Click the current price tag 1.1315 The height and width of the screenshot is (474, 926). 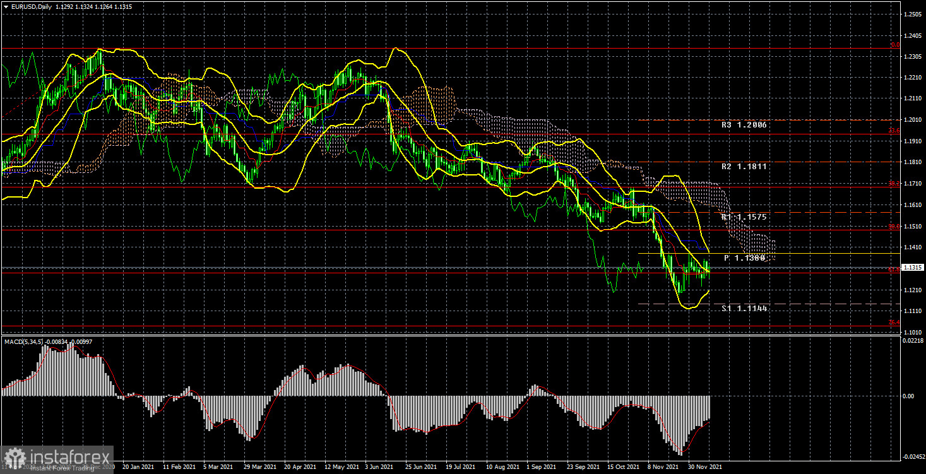[913, 268]
